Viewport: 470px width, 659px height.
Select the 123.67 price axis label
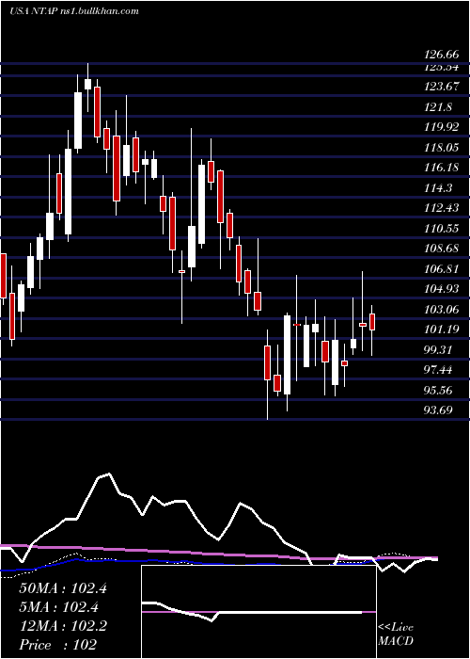pyautogui.click(x=442, y=87)
